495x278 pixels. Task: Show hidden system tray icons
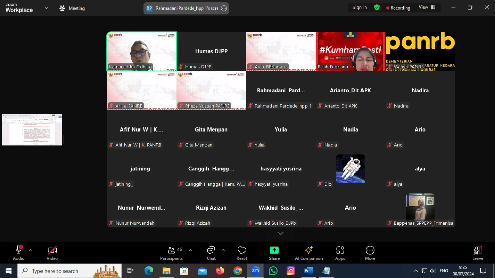(416, 271)
